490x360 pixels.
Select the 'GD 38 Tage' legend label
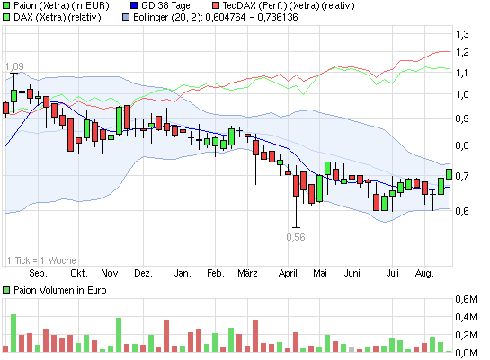click(x=165, y=5)
